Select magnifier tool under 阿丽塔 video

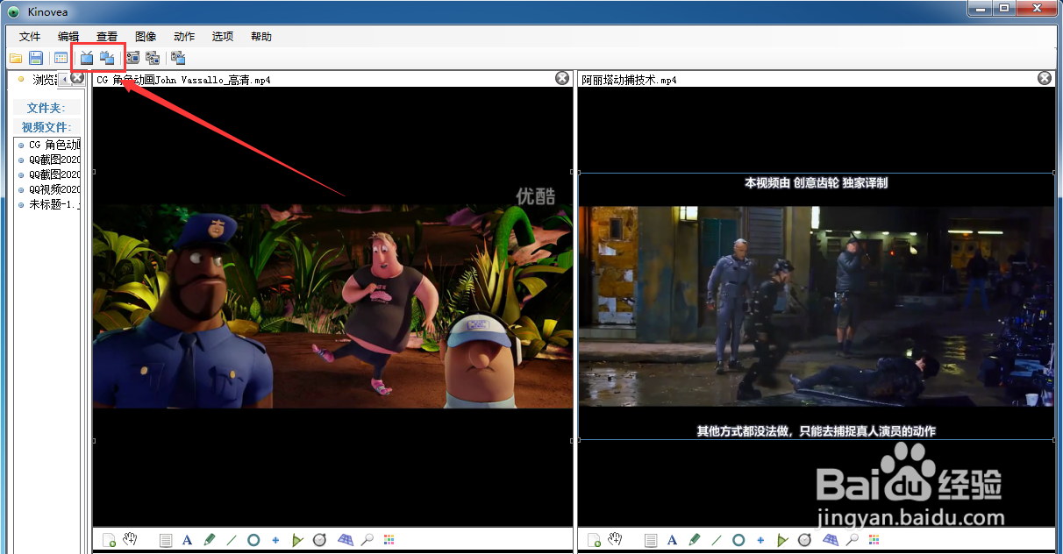tap(853, 540)
